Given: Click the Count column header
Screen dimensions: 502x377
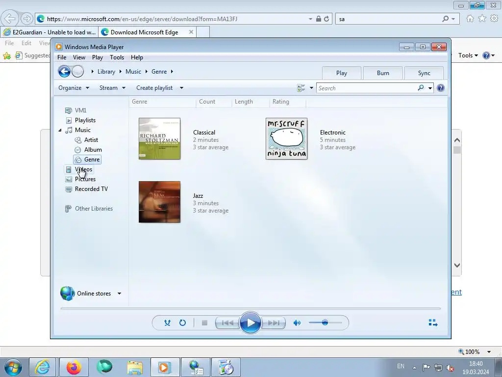Looking at the screenshot, I should click(214, 102).
